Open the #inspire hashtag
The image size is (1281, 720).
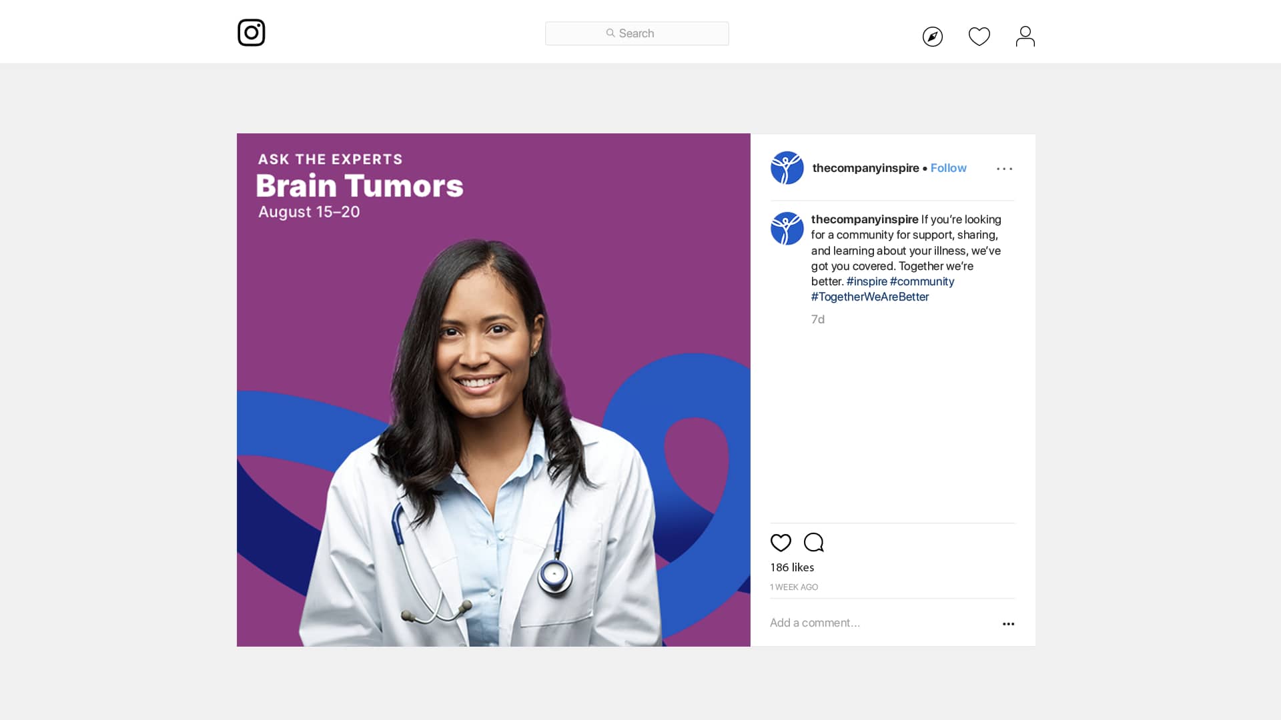tap(867, 281)
